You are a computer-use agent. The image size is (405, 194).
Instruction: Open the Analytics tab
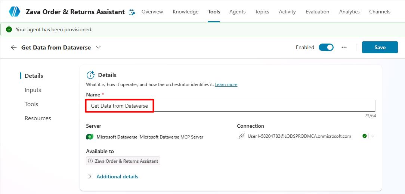tap(349, 12)
